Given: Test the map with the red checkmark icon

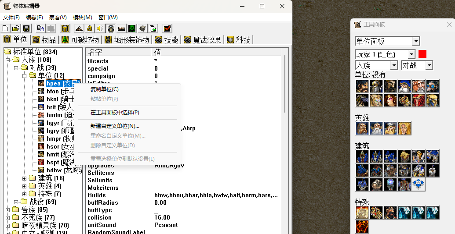Looking at the screenshot, I should pos(167,28).
